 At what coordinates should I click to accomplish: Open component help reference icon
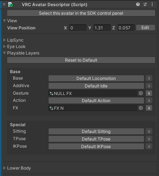click(138, 5)
